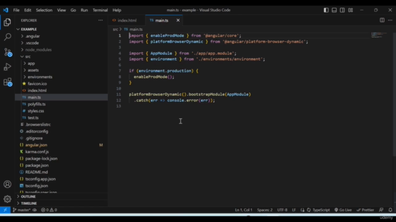
Task: Open the Customize Layout icon
Action: coord(351,10)
